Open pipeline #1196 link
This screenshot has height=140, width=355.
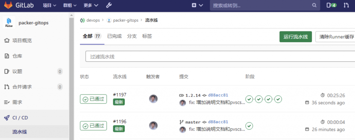[x=120, y=121]
